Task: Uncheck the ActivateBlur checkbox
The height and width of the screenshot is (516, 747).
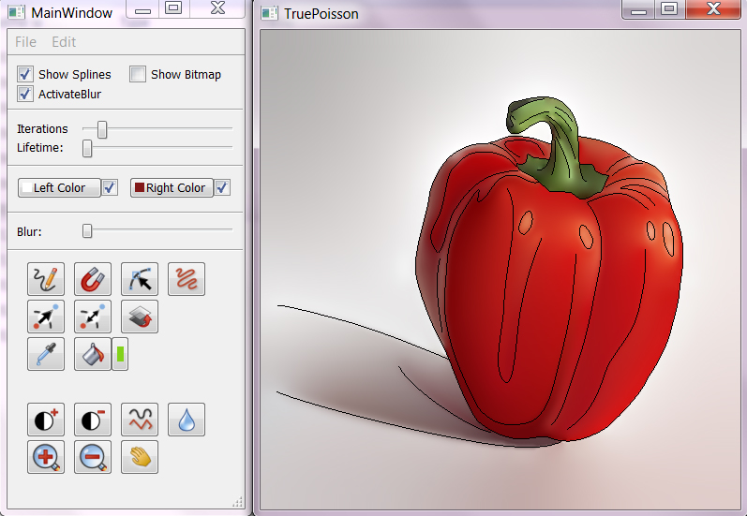Action: click(25, 94)
